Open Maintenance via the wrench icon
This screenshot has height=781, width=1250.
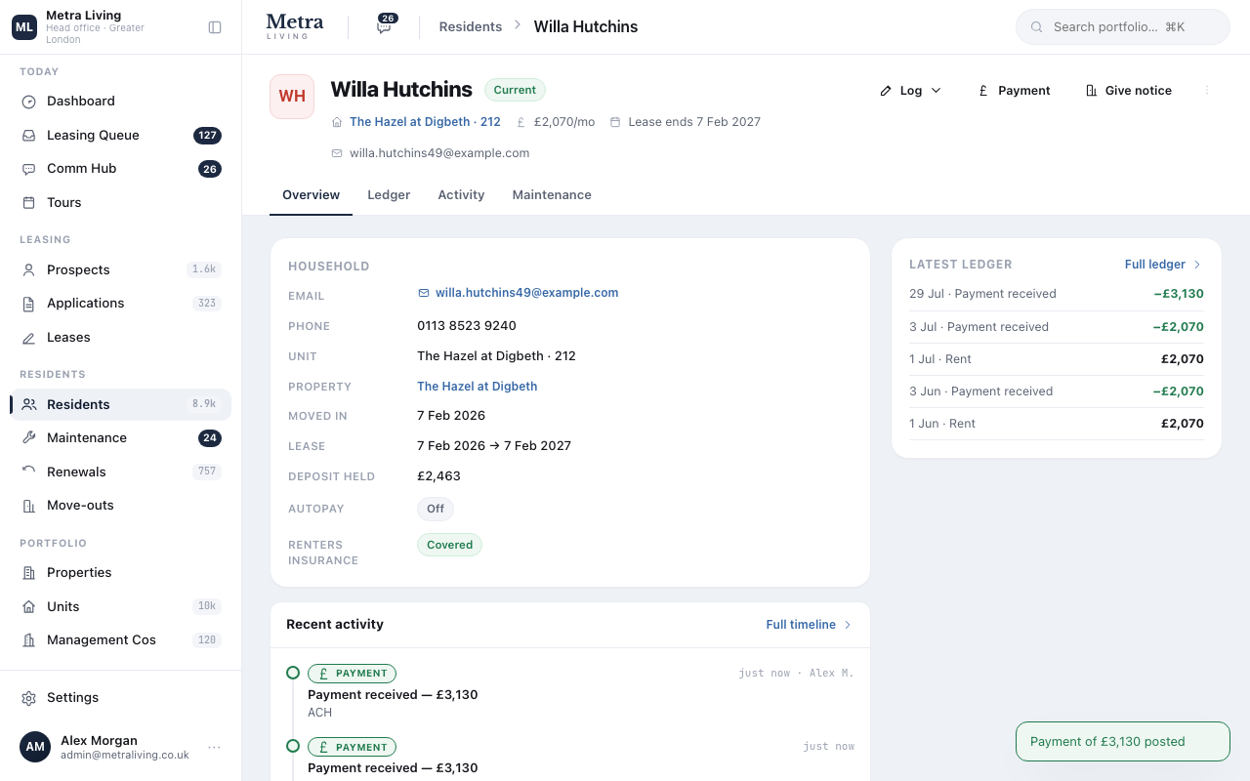(x=29, y=438)
